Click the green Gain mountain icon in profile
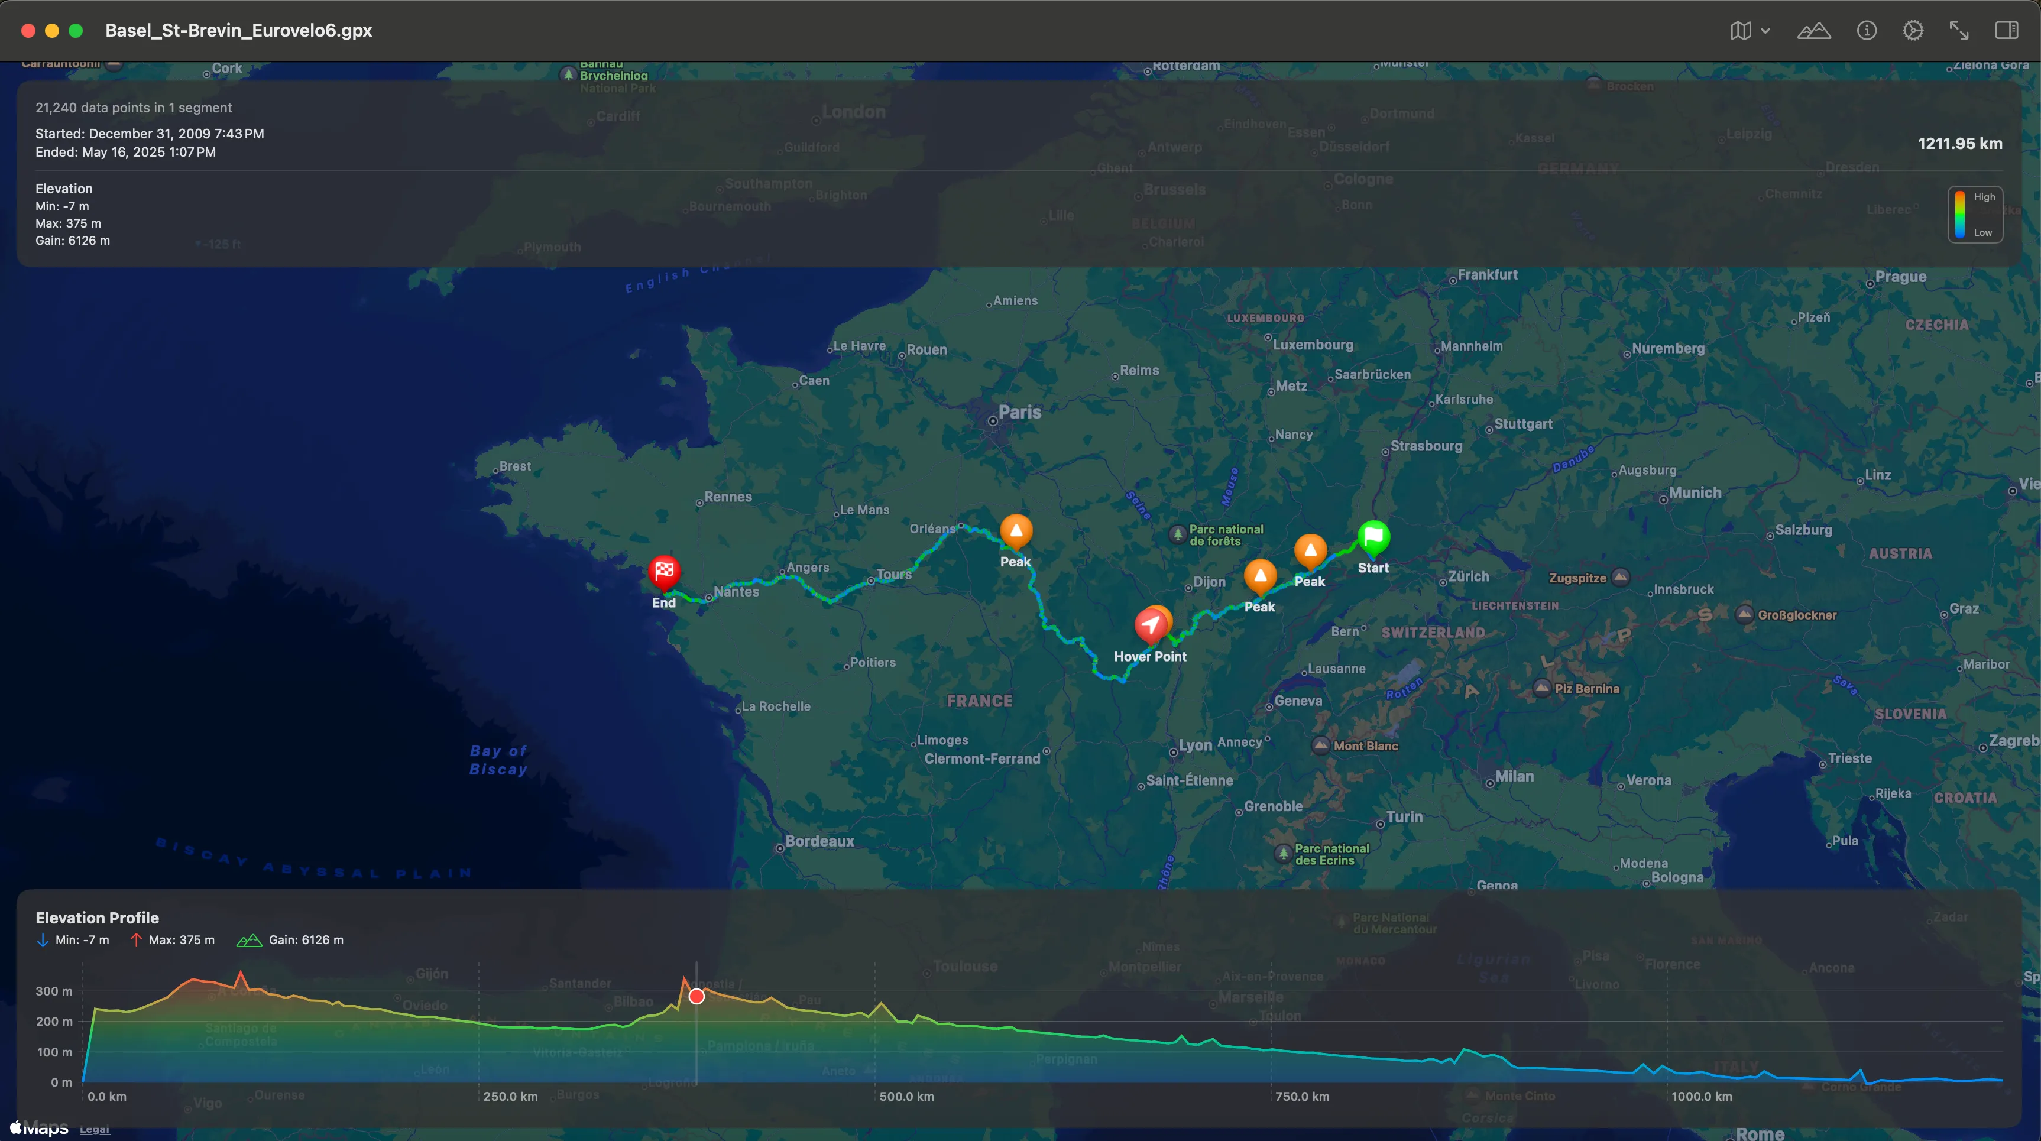 click(249, 941)
